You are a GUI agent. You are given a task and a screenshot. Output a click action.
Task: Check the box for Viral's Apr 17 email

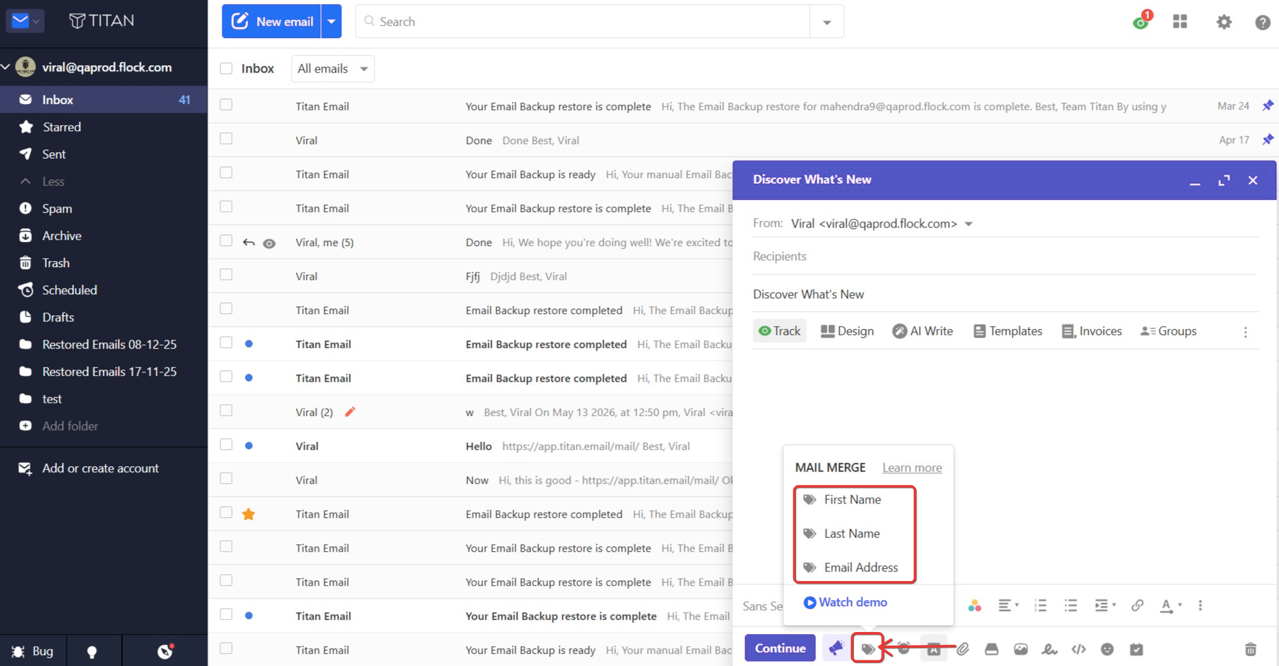[226, 139]
